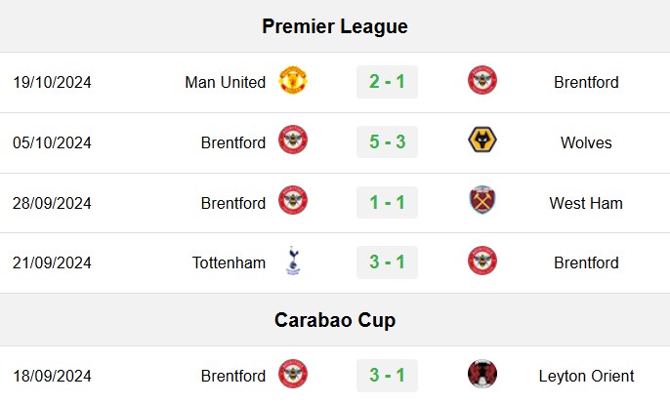Click Brentford crest in Man United match

[x=482, y=80]
